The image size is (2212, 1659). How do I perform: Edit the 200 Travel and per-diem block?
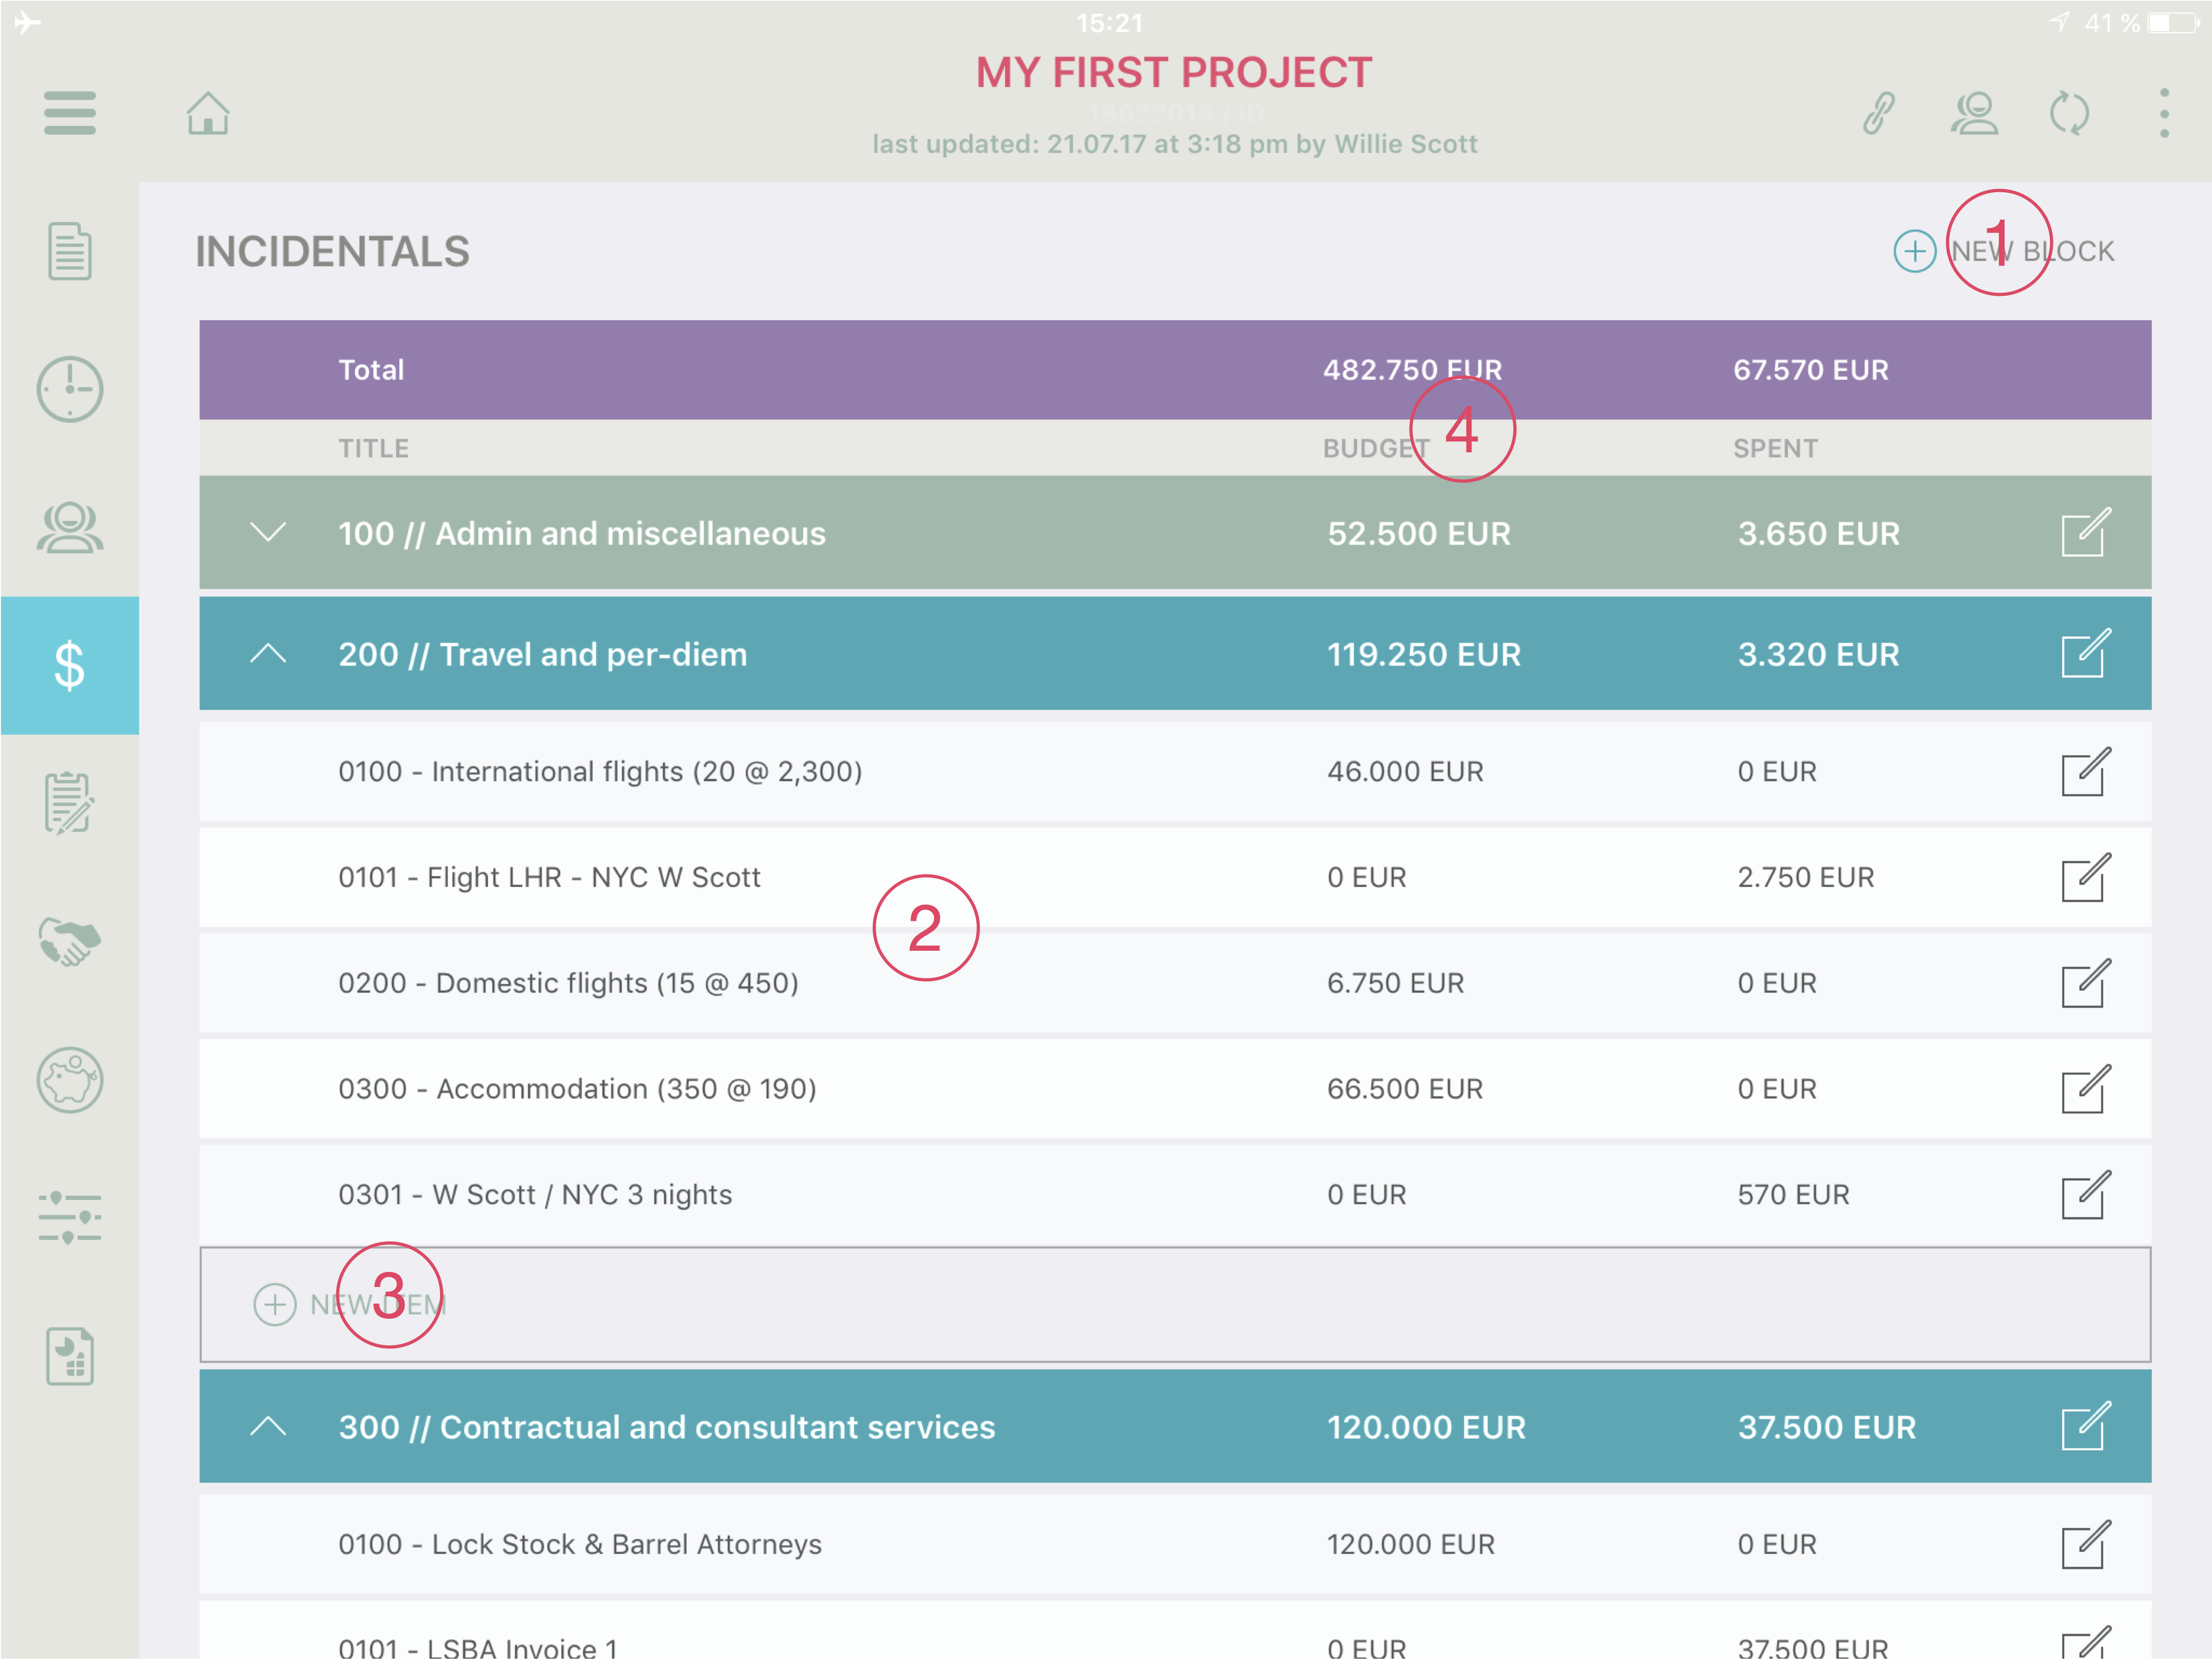(2086, 654)
